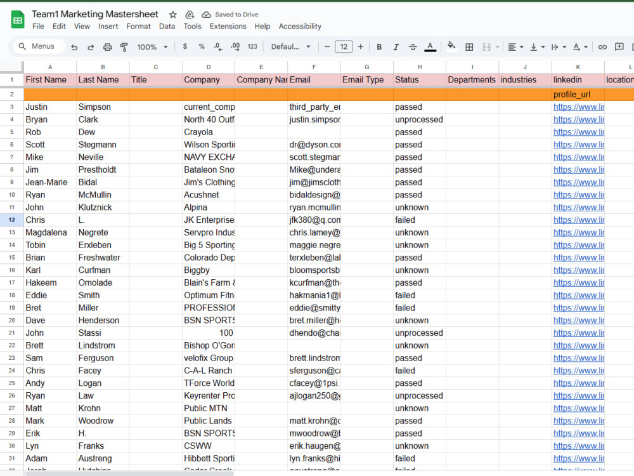The width and height of the screenshot is (634, 476).
Task: Print the spreadsheet
Action: [x=107, y=47]
